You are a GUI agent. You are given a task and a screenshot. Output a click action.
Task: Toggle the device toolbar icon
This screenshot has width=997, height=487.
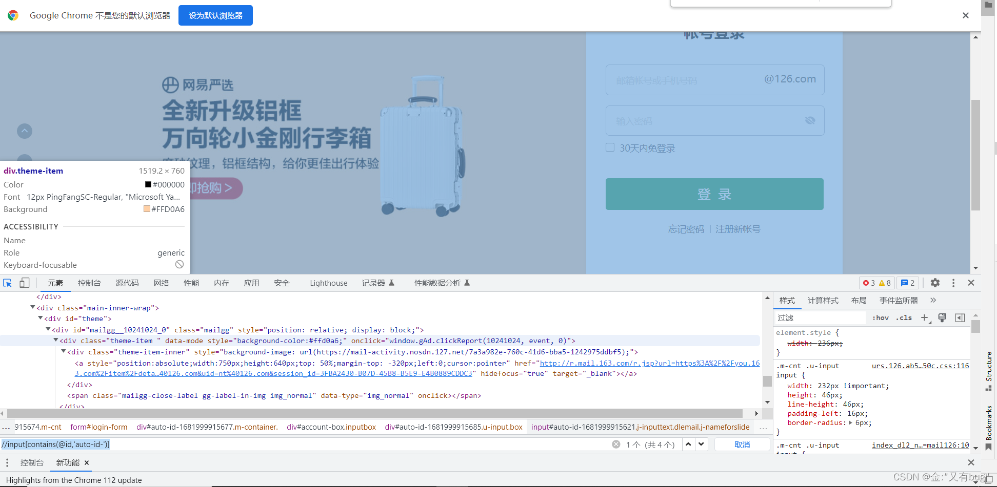tap(24, 283)
